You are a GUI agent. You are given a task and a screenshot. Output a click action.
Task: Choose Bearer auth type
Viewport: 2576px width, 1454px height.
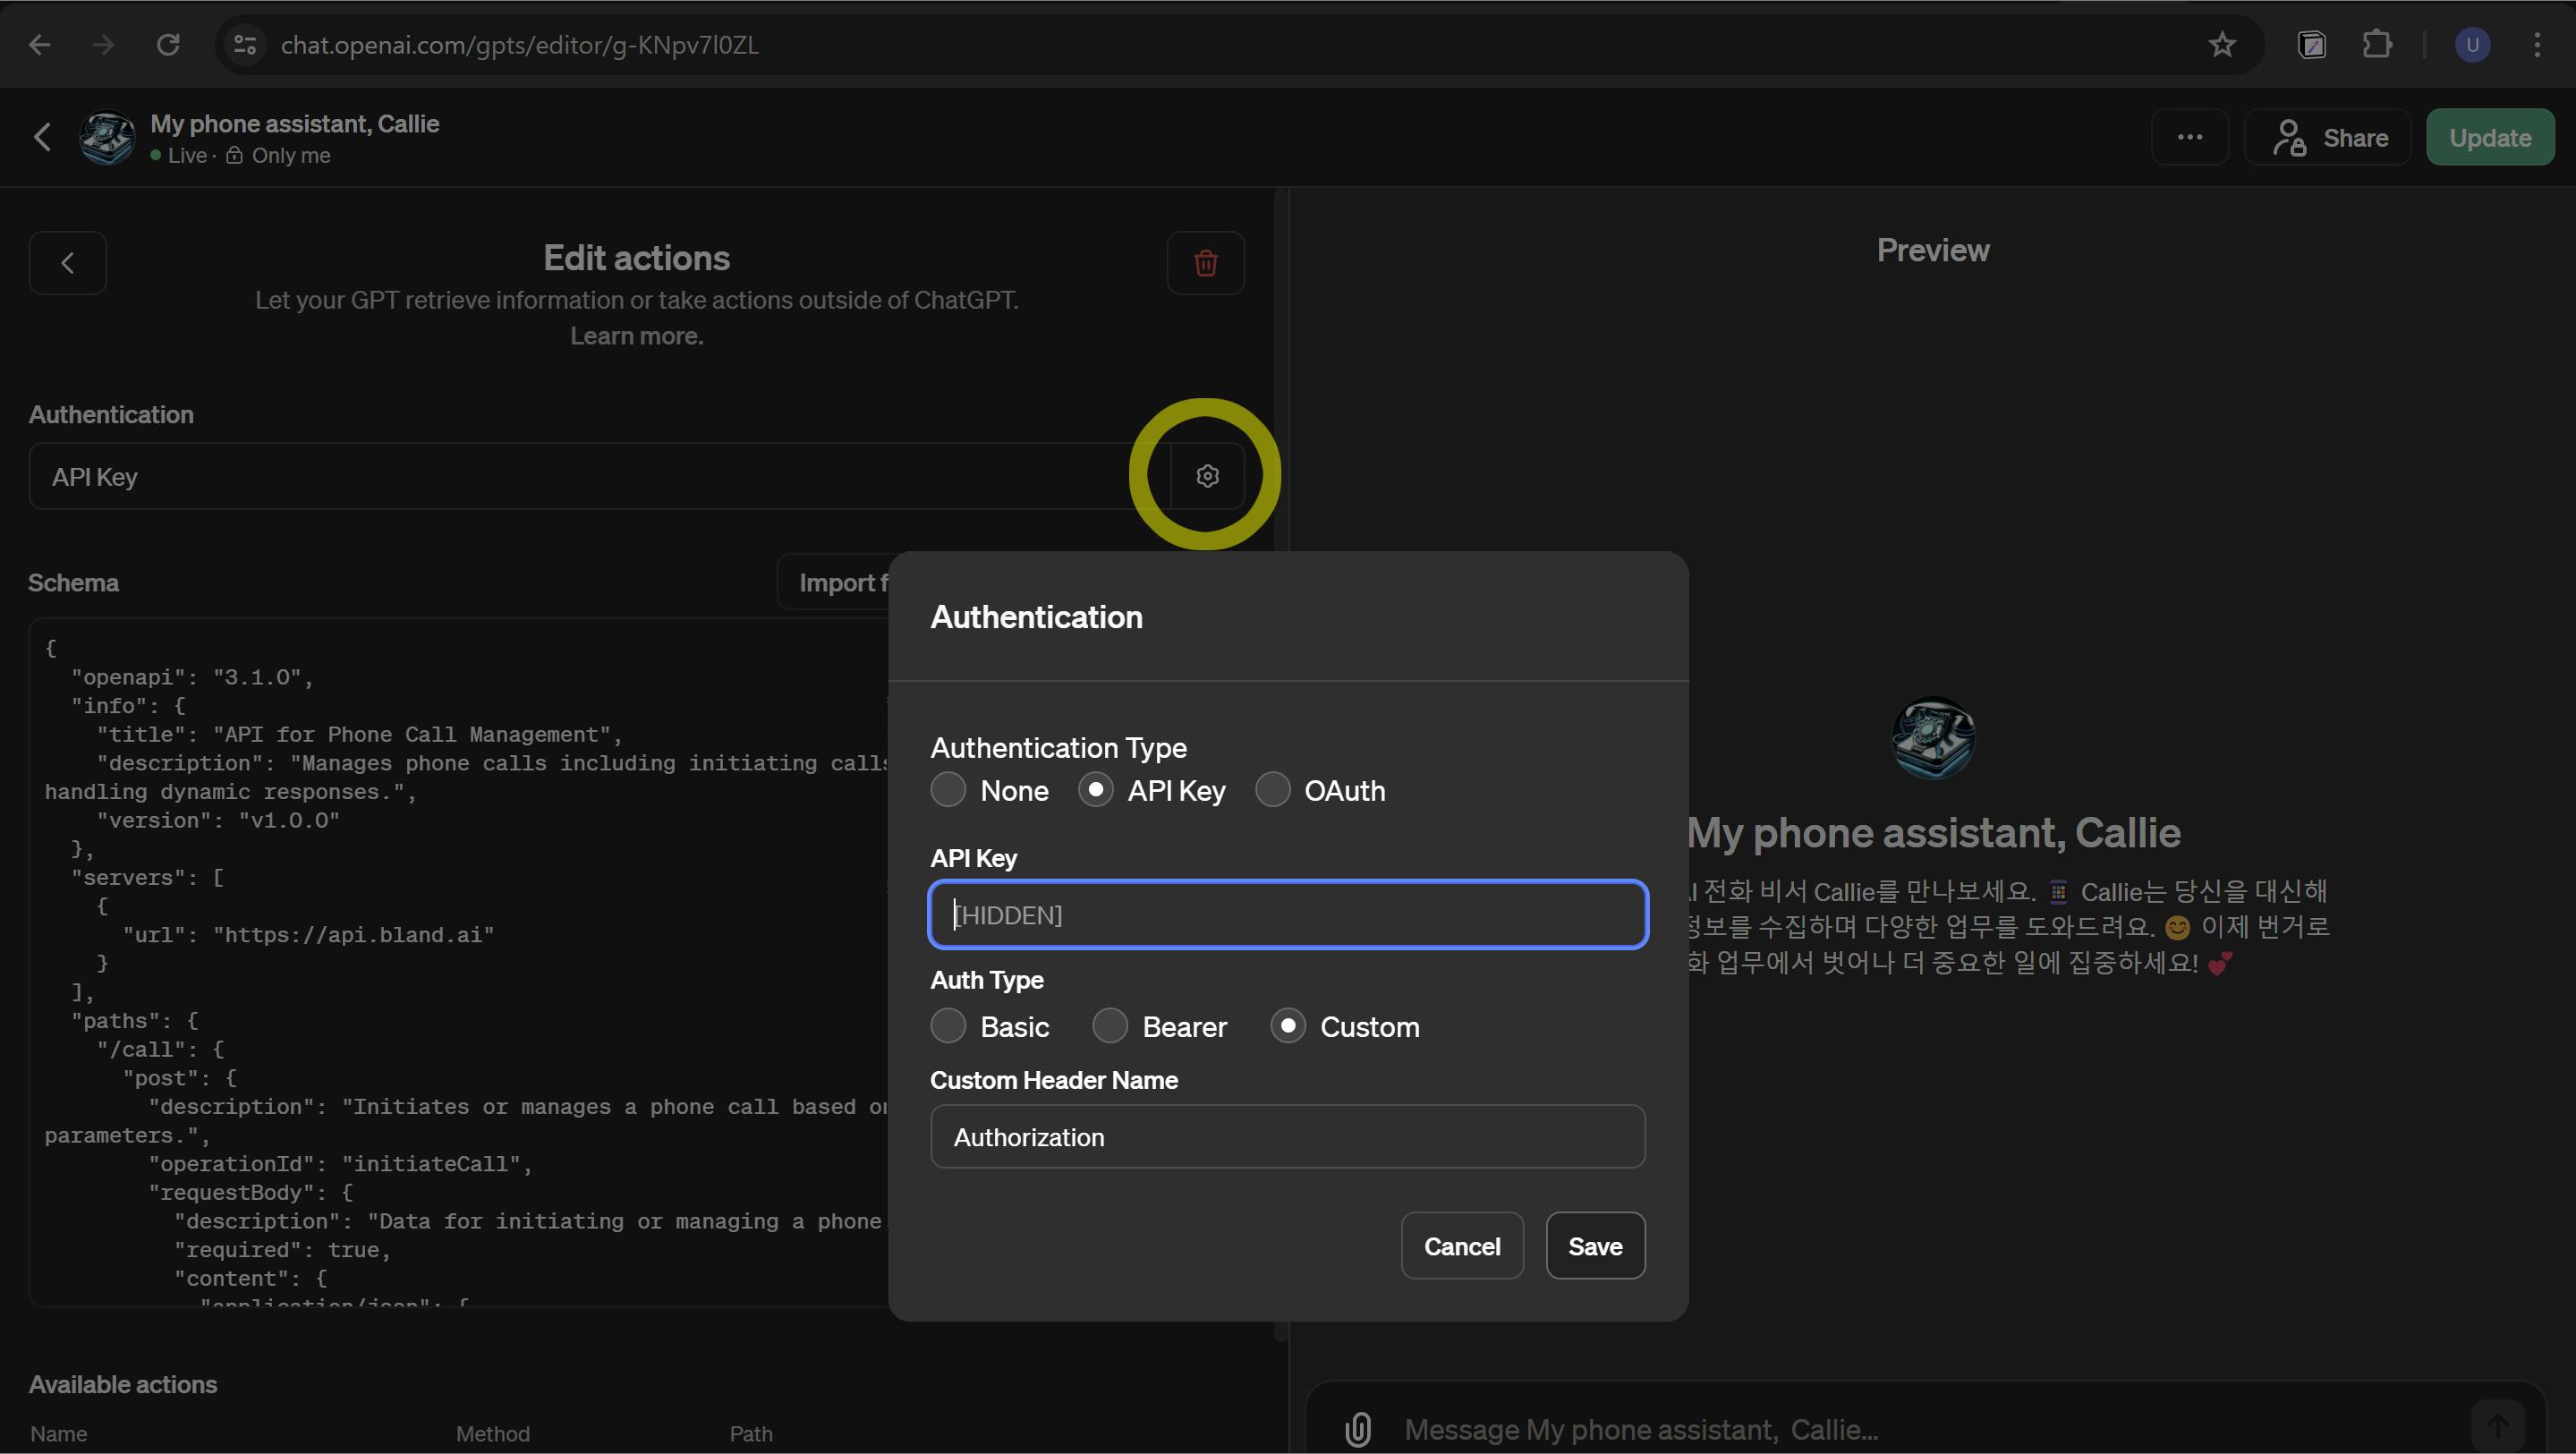1110,1026
